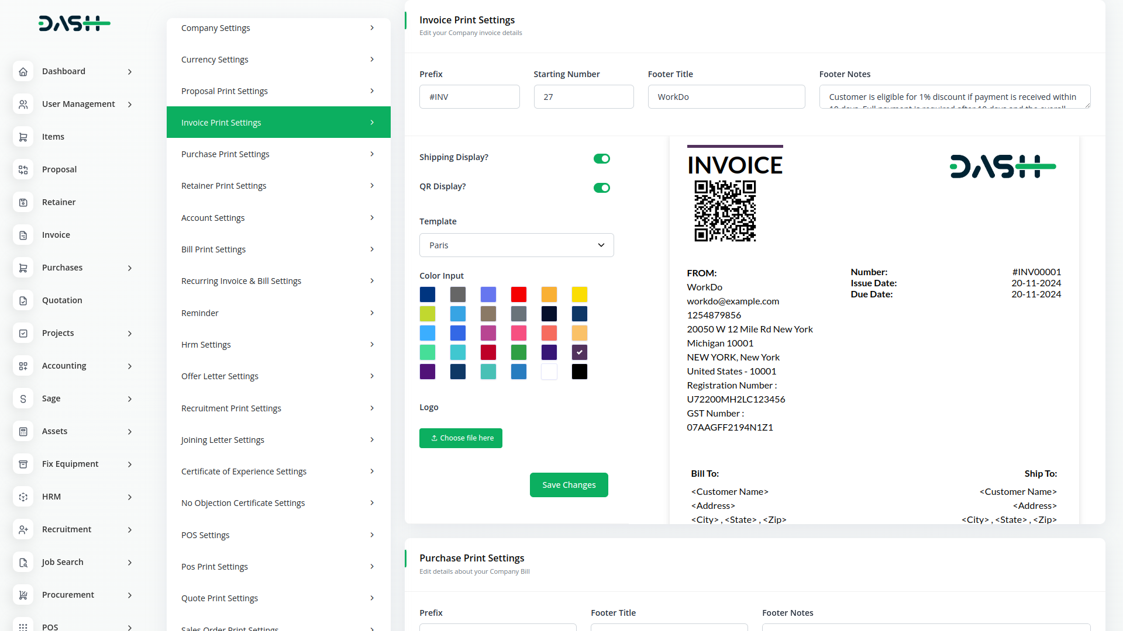Select the white color swatch
The height and width of the screenshot is (631, 1123).
click(549, 372)
